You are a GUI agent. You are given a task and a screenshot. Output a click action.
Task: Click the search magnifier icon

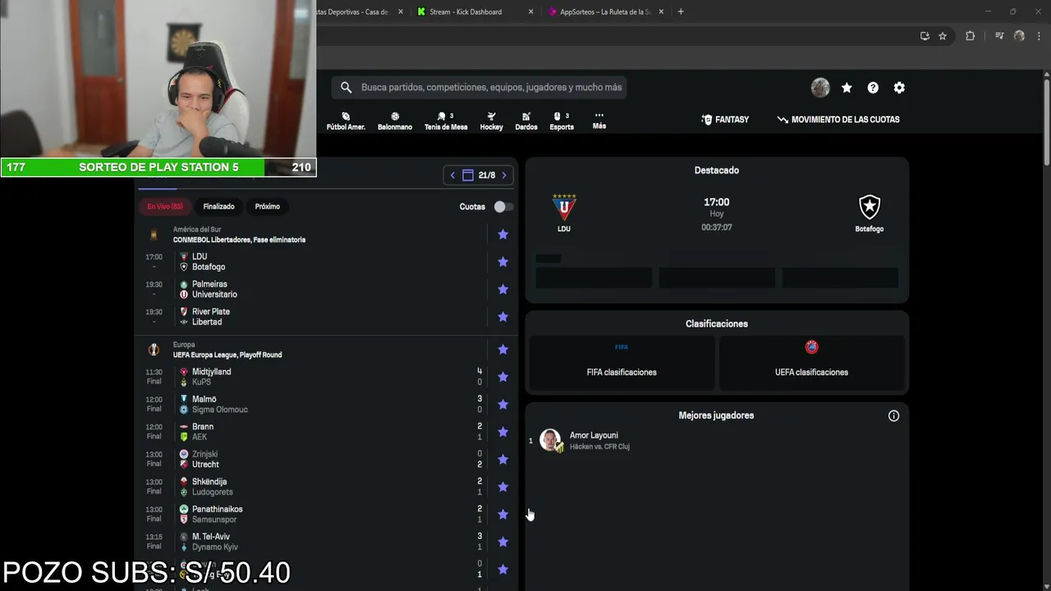coord(346,87)
